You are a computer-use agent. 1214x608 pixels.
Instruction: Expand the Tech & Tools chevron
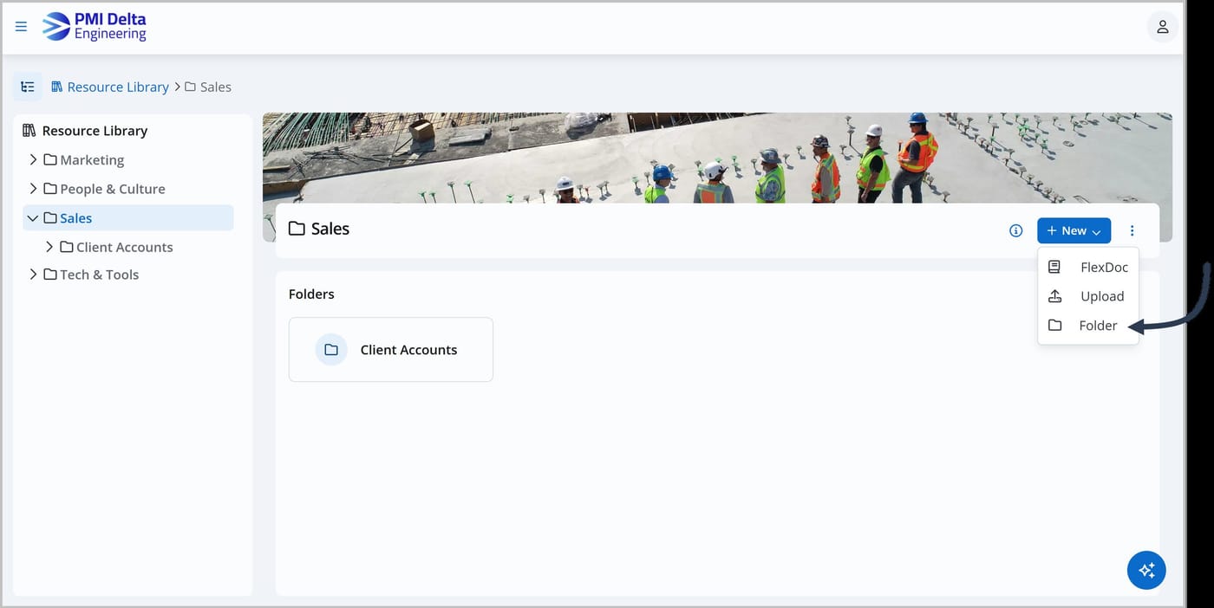(x=33, y=274)
